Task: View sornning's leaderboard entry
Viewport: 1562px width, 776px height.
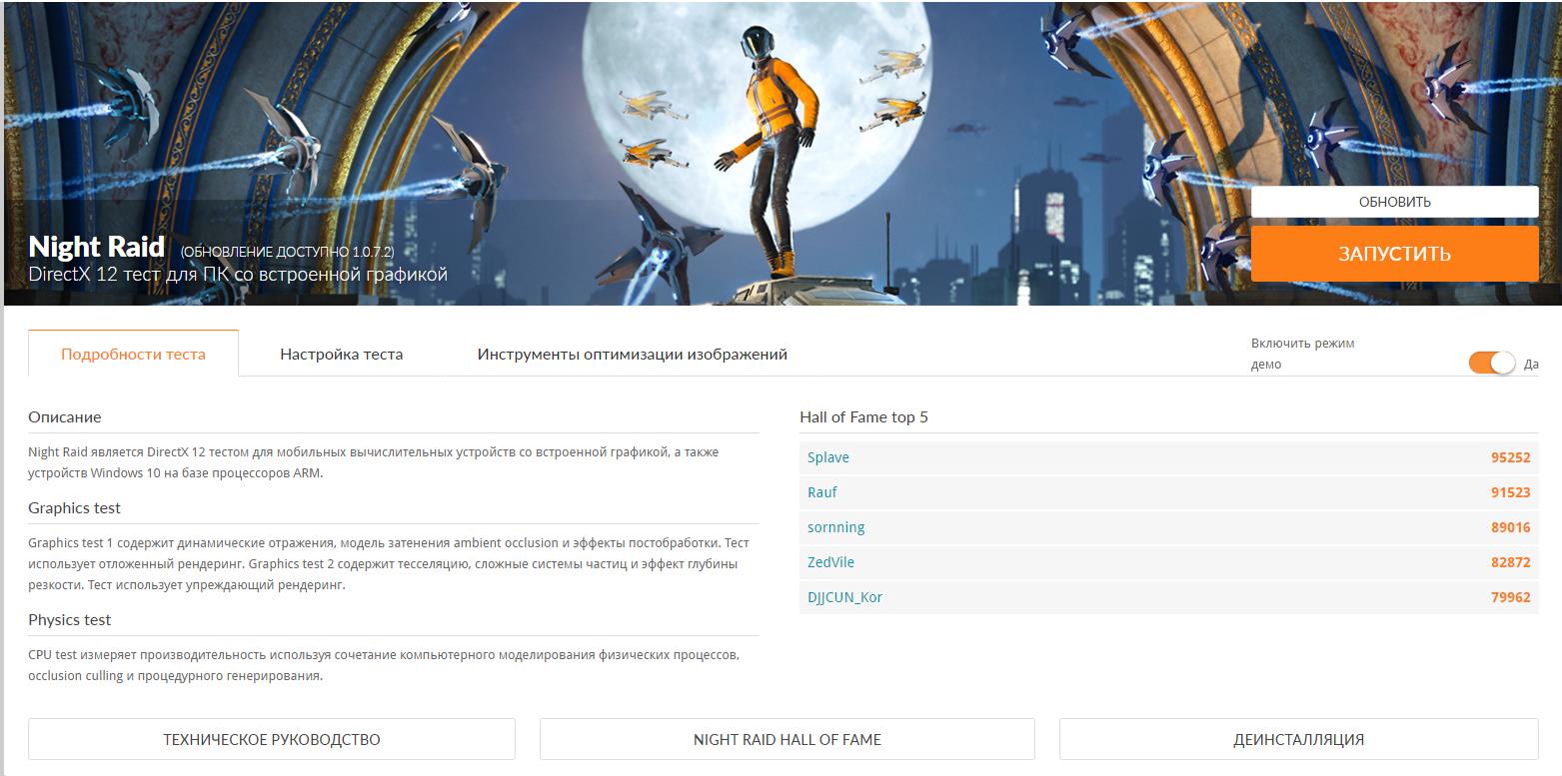Action: (x=836, y=527)
